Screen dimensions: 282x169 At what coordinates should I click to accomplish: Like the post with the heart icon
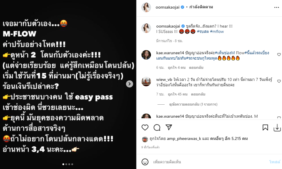(x=145, y=127)
